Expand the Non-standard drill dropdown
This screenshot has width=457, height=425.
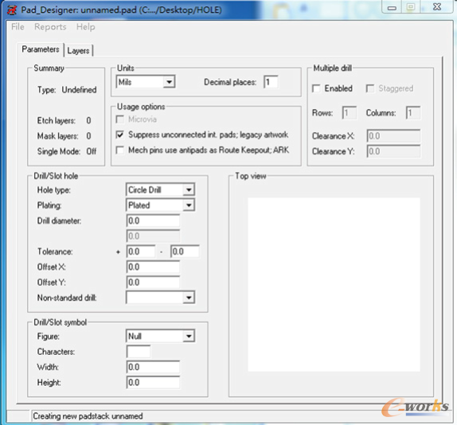coord(160,298)
